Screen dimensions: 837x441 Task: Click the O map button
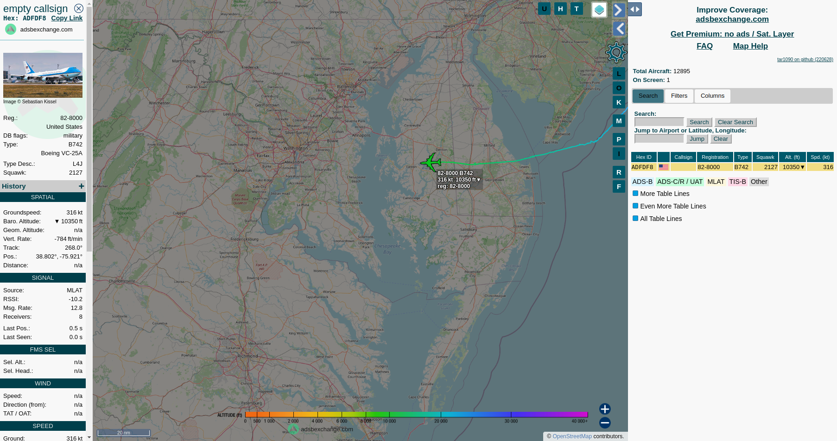pyautogui.click(x=619, y=88)
